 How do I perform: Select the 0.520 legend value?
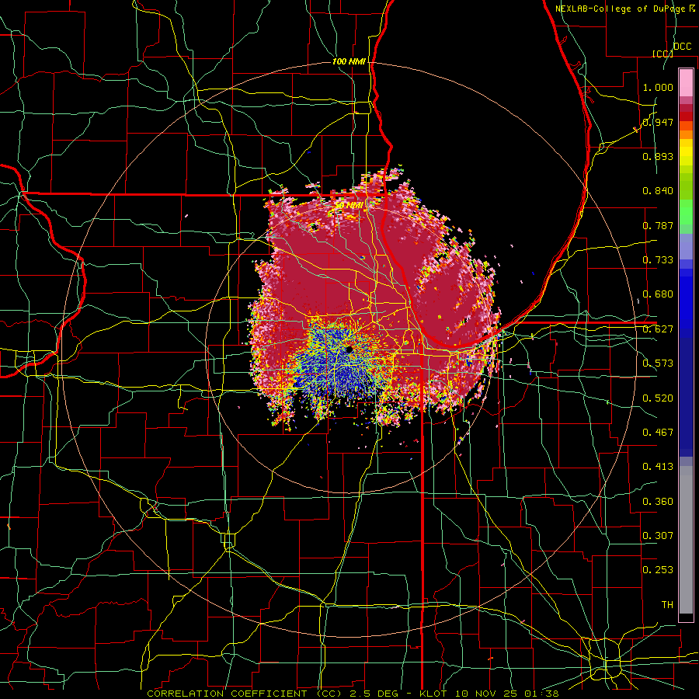[x=658, y=398]
